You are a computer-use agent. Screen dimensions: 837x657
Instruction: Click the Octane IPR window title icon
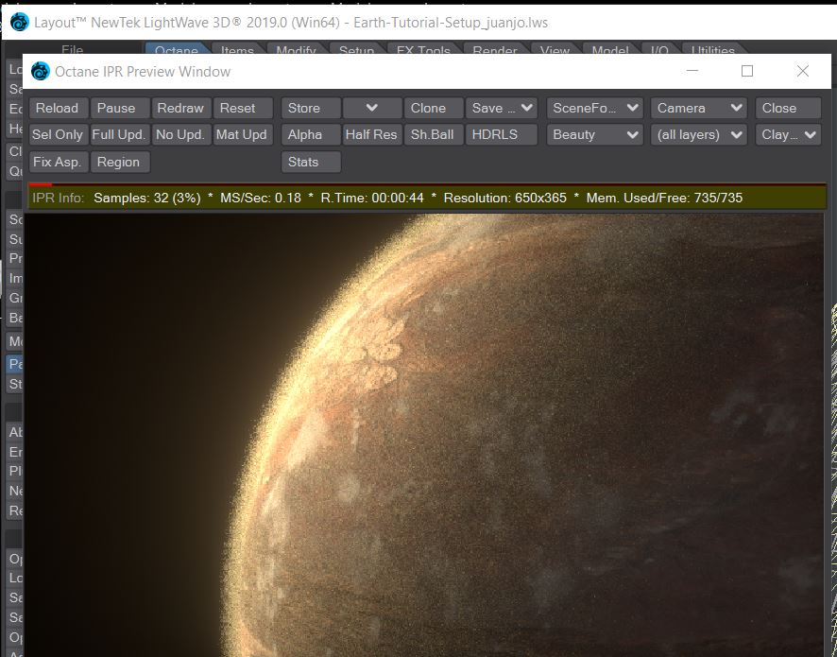point(40,71)
